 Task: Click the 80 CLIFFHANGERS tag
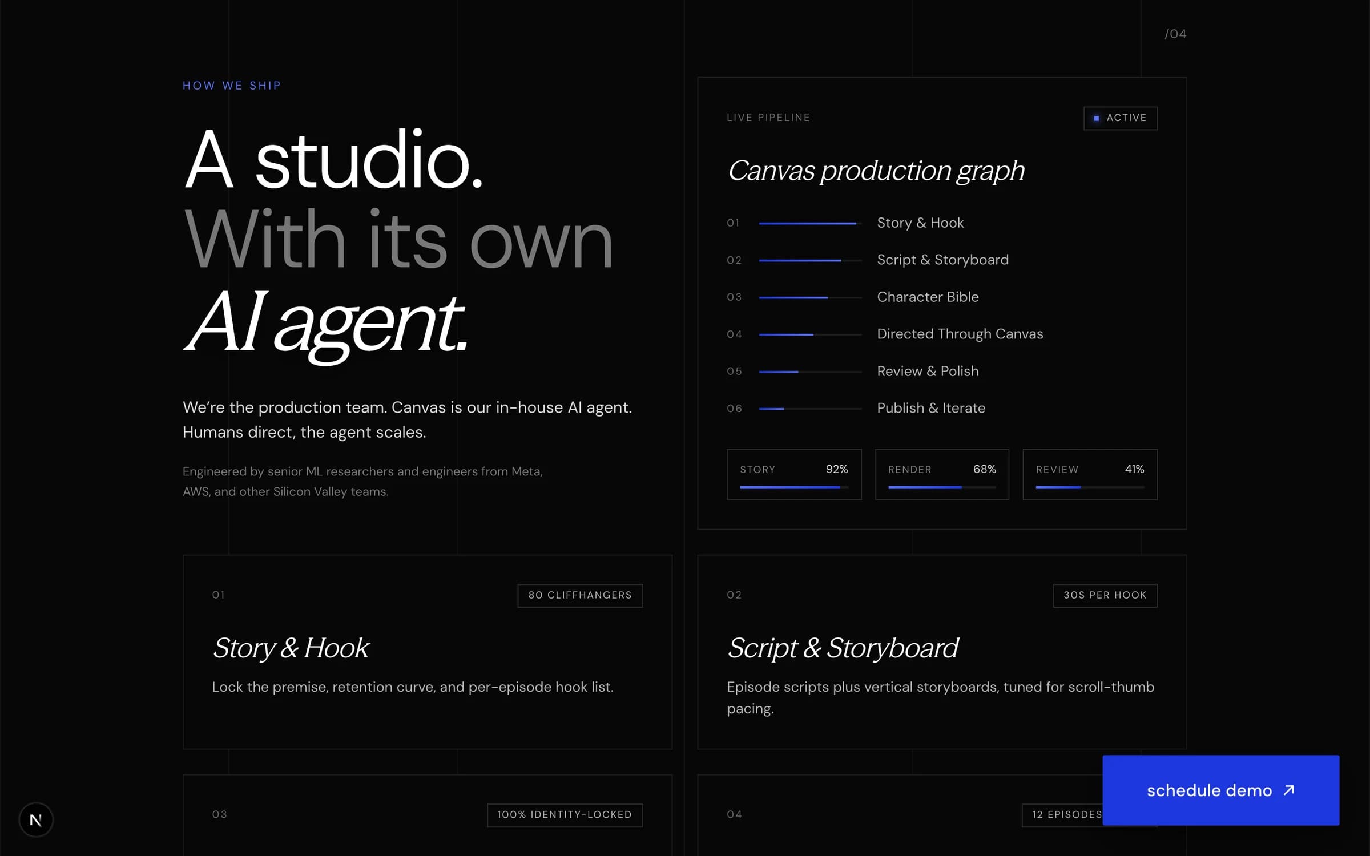(x=580, y=595)
